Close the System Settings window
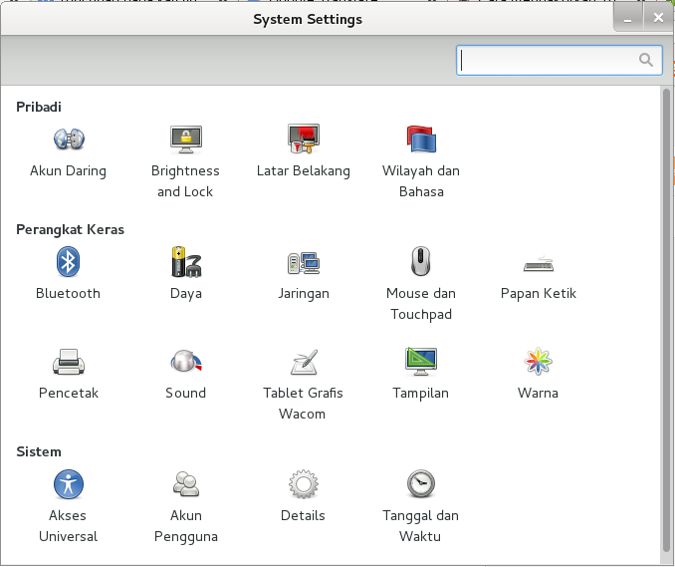The height and width of the screenshot is (567, 675). coord(658,18)
